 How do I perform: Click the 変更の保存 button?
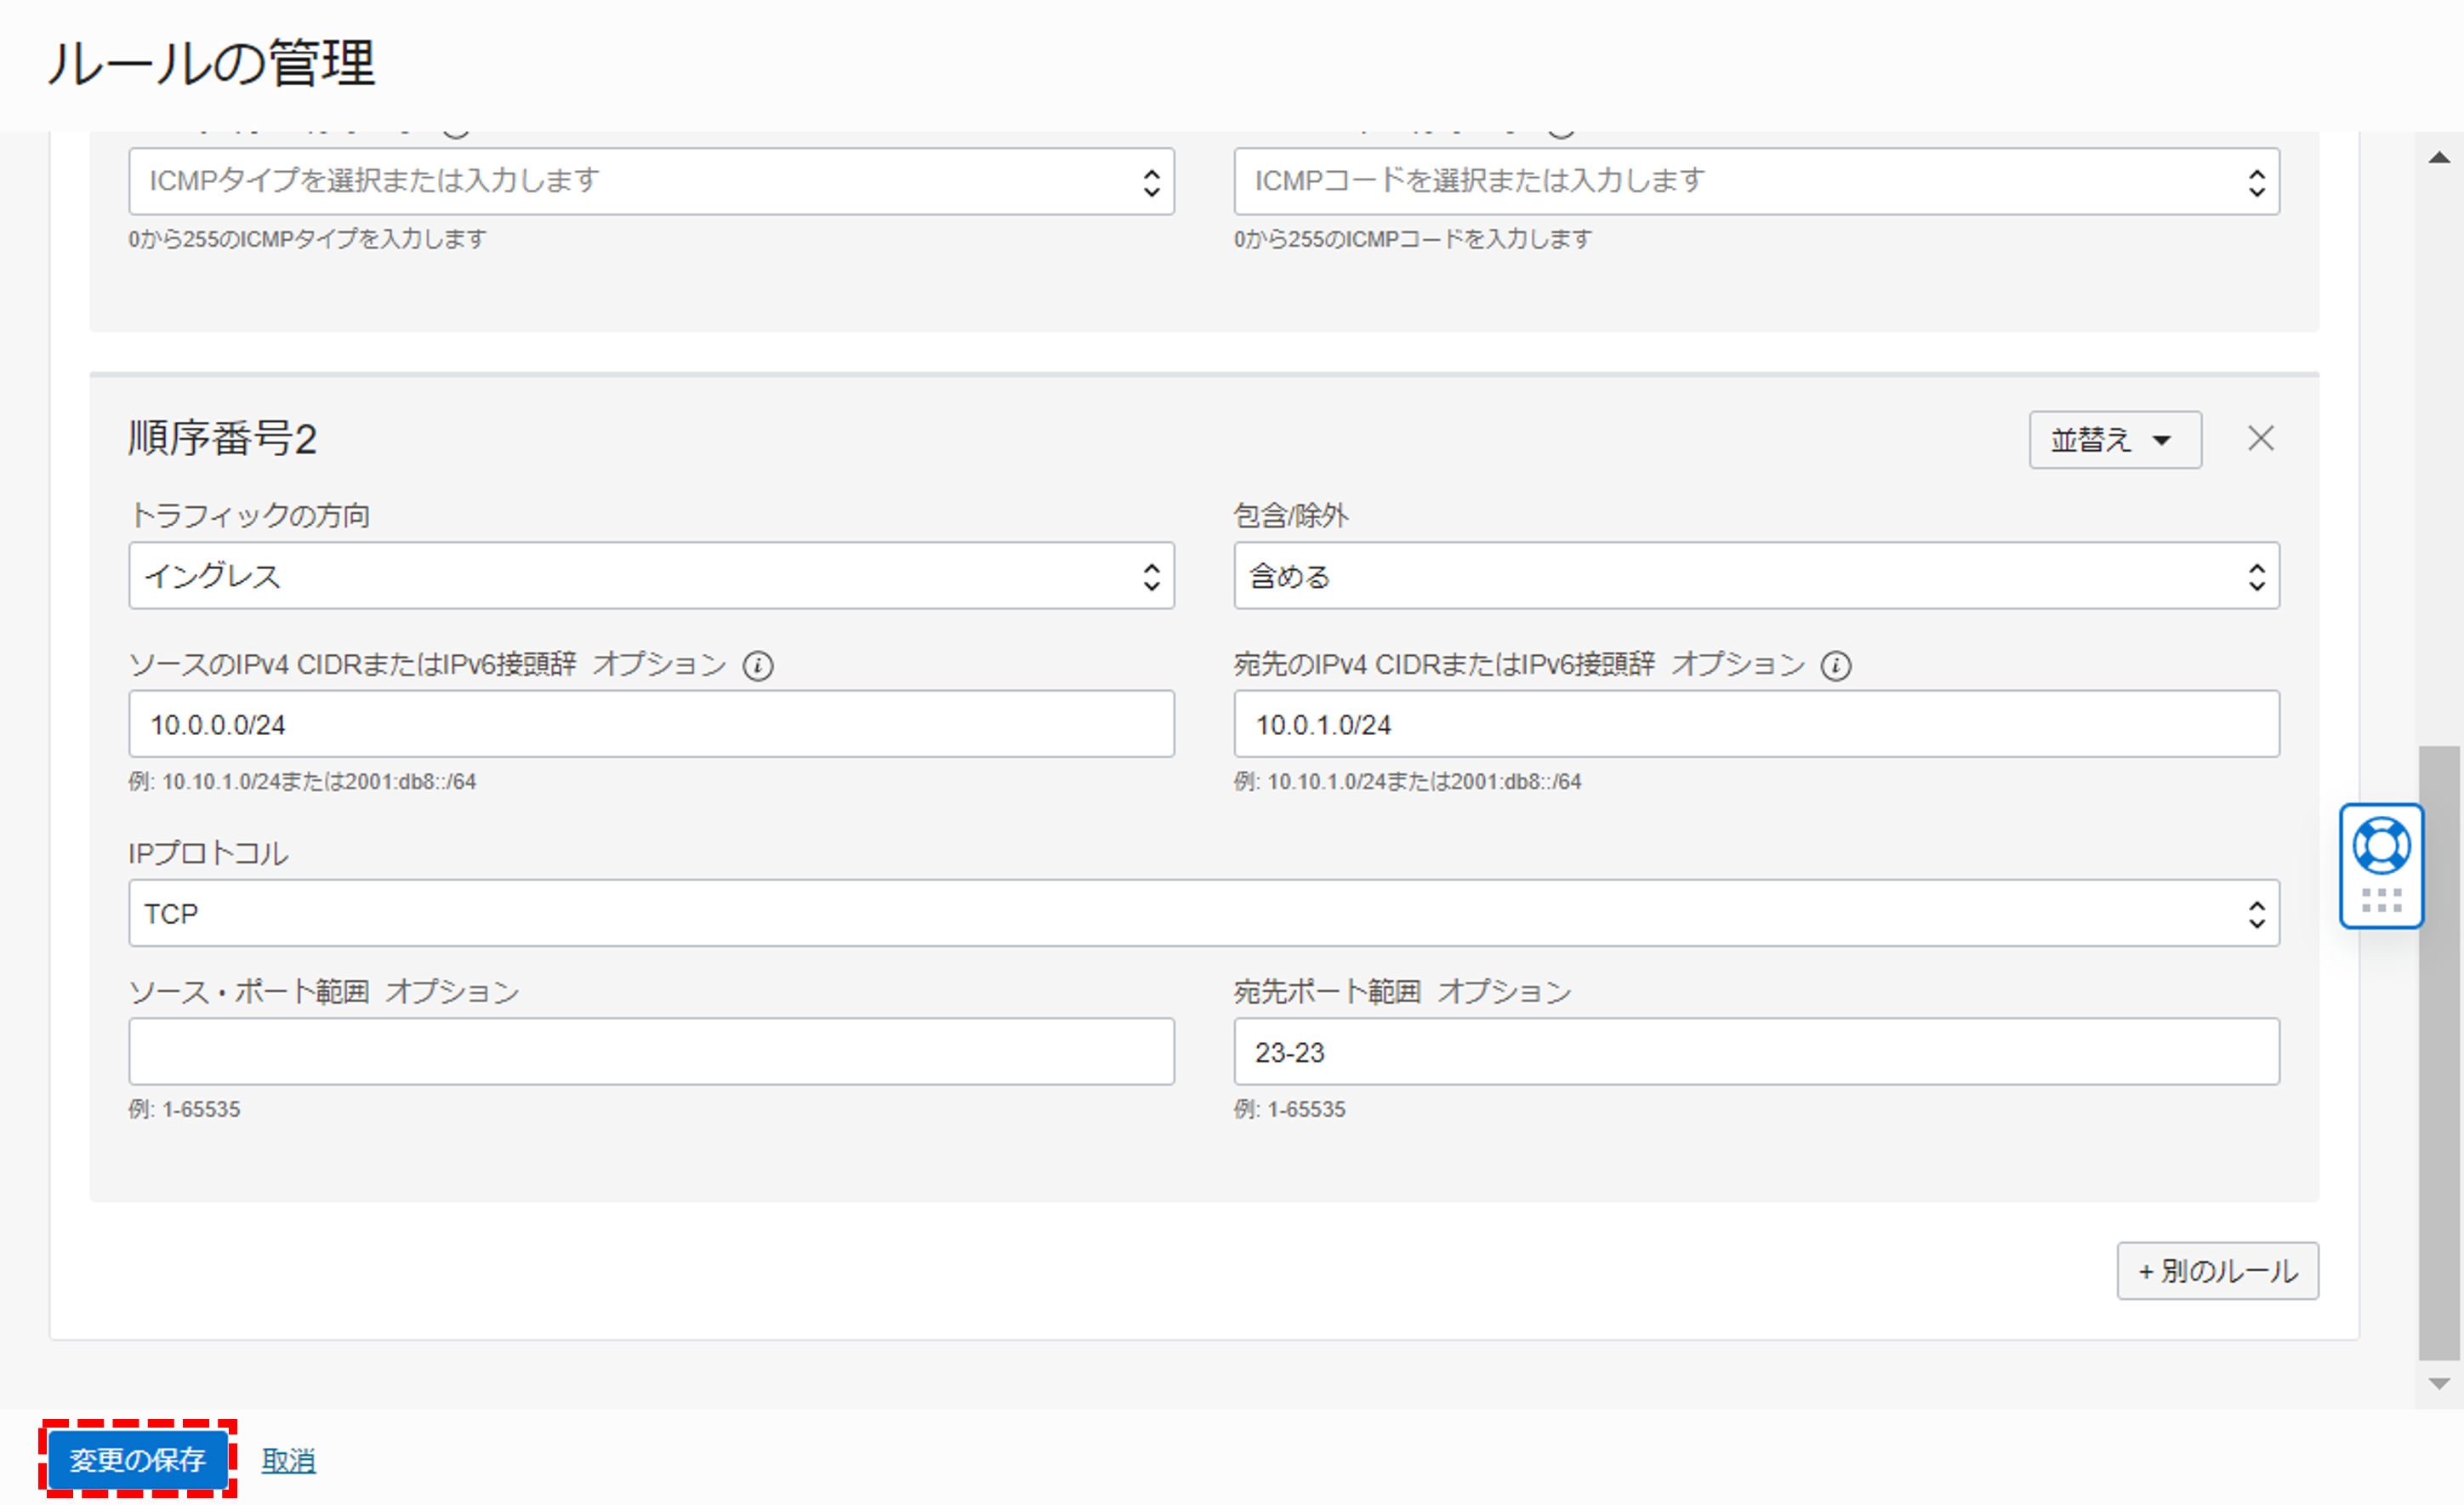tap(138, 1460)
